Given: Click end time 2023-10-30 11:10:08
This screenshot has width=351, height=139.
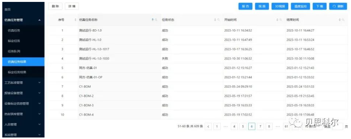Looking at the screenshot, I should (x=300, y=58).
